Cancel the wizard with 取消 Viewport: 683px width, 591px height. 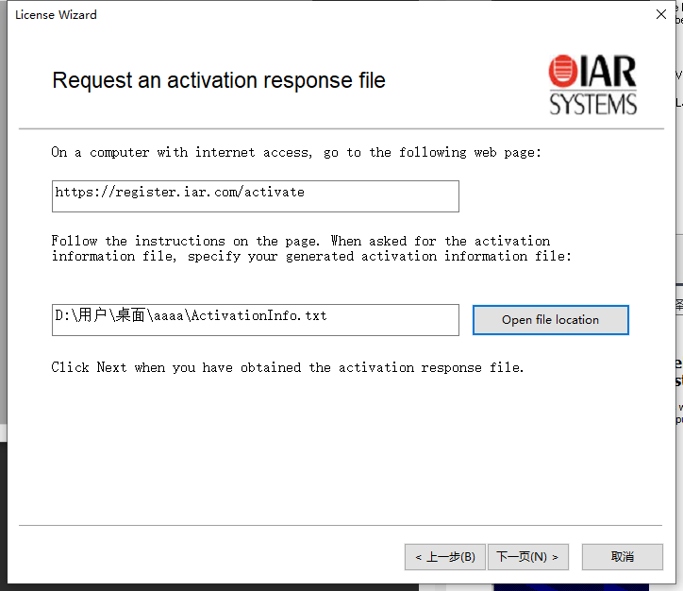[x=623, y=557]
